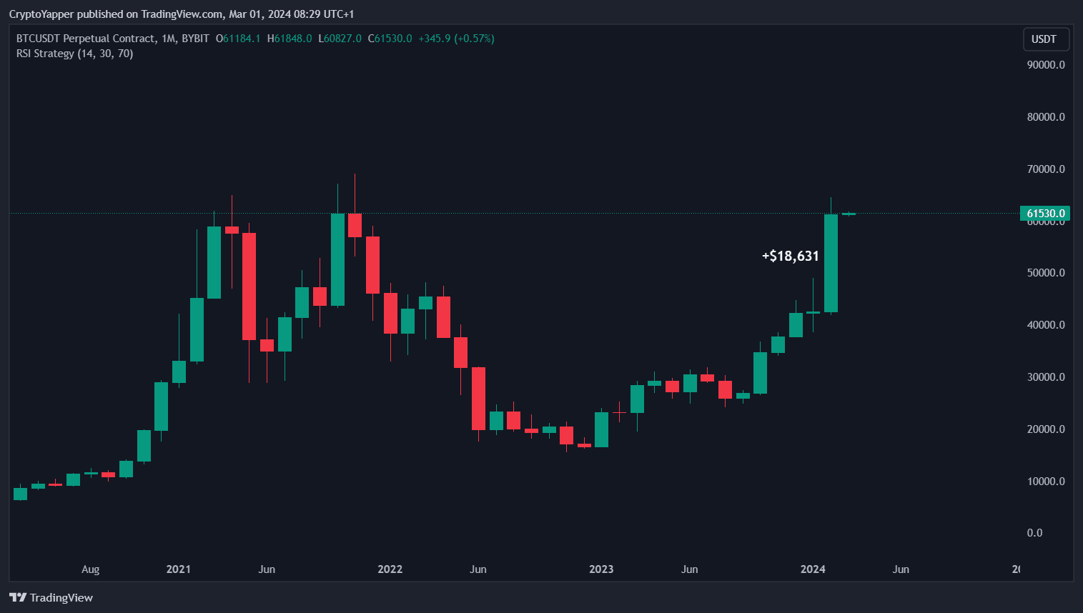
Task: Click the 2023 label on time axis
Action: [601, 569]
